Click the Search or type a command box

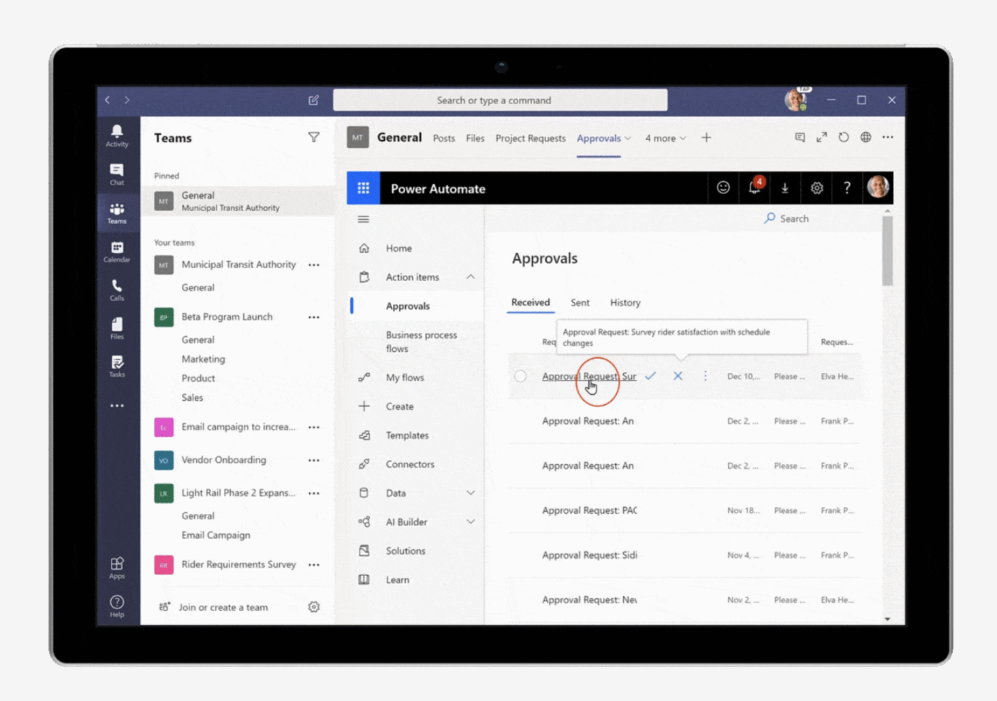tap(500, 101)
